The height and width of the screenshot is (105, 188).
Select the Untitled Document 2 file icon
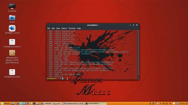coord(12,42)
